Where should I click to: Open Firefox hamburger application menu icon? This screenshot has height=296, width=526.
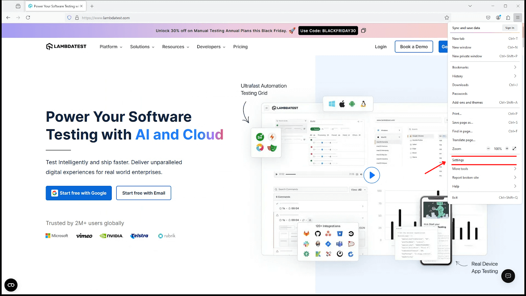(x=518, y=17)
